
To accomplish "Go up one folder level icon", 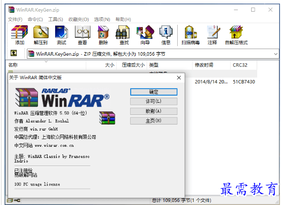I will coord(14,53).
